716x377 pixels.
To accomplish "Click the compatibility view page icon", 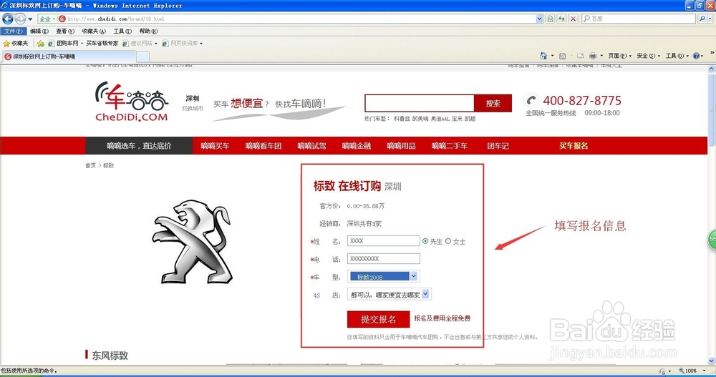I will (550, 19).
